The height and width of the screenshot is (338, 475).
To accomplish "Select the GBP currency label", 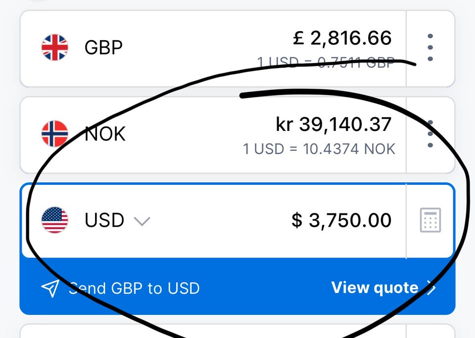I will (x=103, y=47).
